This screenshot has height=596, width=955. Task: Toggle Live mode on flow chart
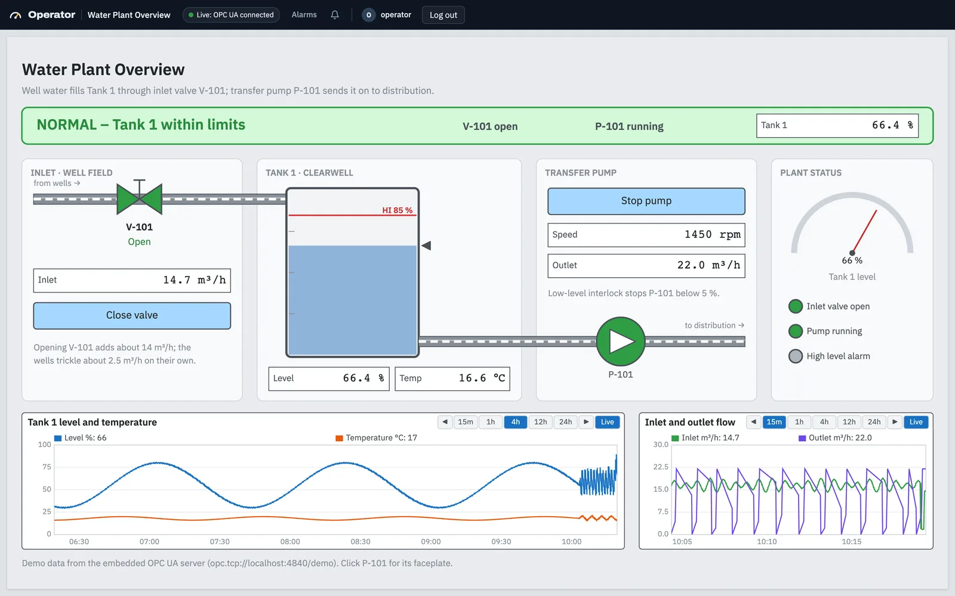(x=916, y=422)
